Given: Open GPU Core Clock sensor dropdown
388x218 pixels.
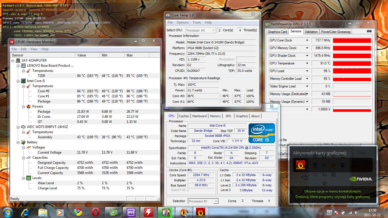Looking at the screenshot, I should (307, 40).
